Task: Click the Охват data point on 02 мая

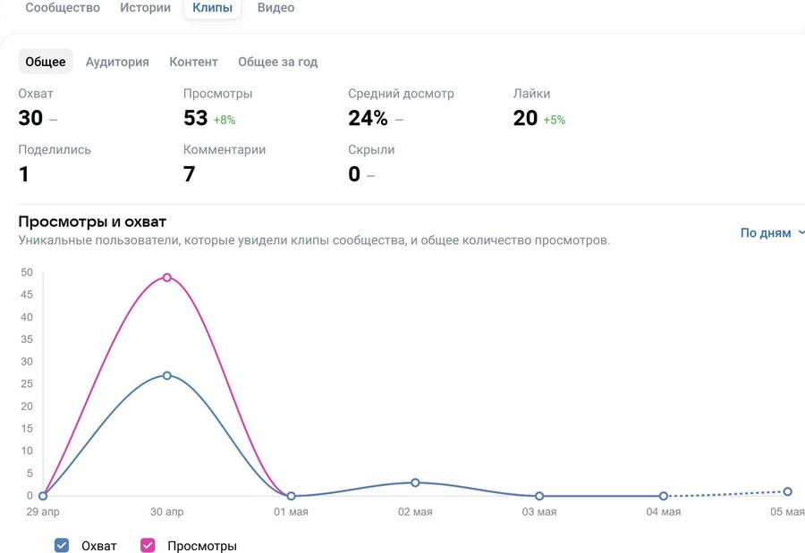Action: pyautogui.click(x=415, y=482)
